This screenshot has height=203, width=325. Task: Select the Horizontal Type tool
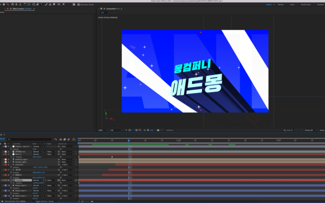[42, 4]
